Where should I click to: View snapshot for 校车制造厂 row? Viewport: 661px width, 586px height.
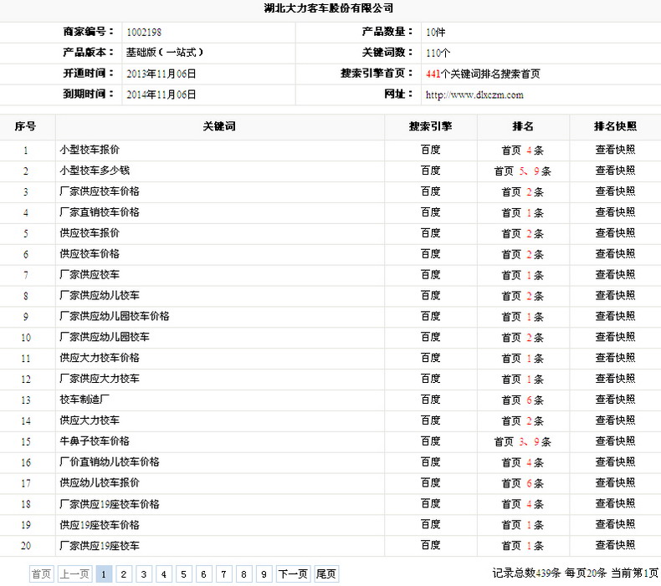point(615,400)
